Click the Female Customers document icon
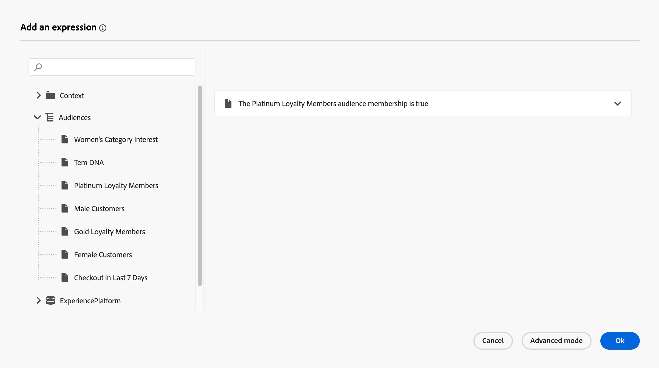The image size is (659, 368). click(x=65, y=254)
